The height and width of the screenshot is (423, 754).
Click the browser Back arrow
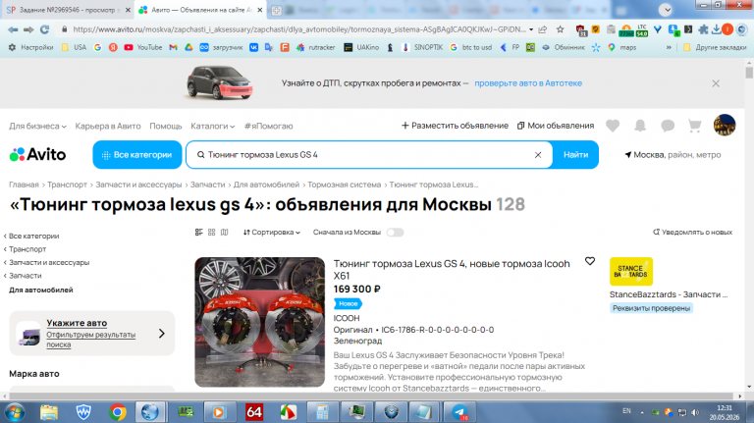point(13,29)
